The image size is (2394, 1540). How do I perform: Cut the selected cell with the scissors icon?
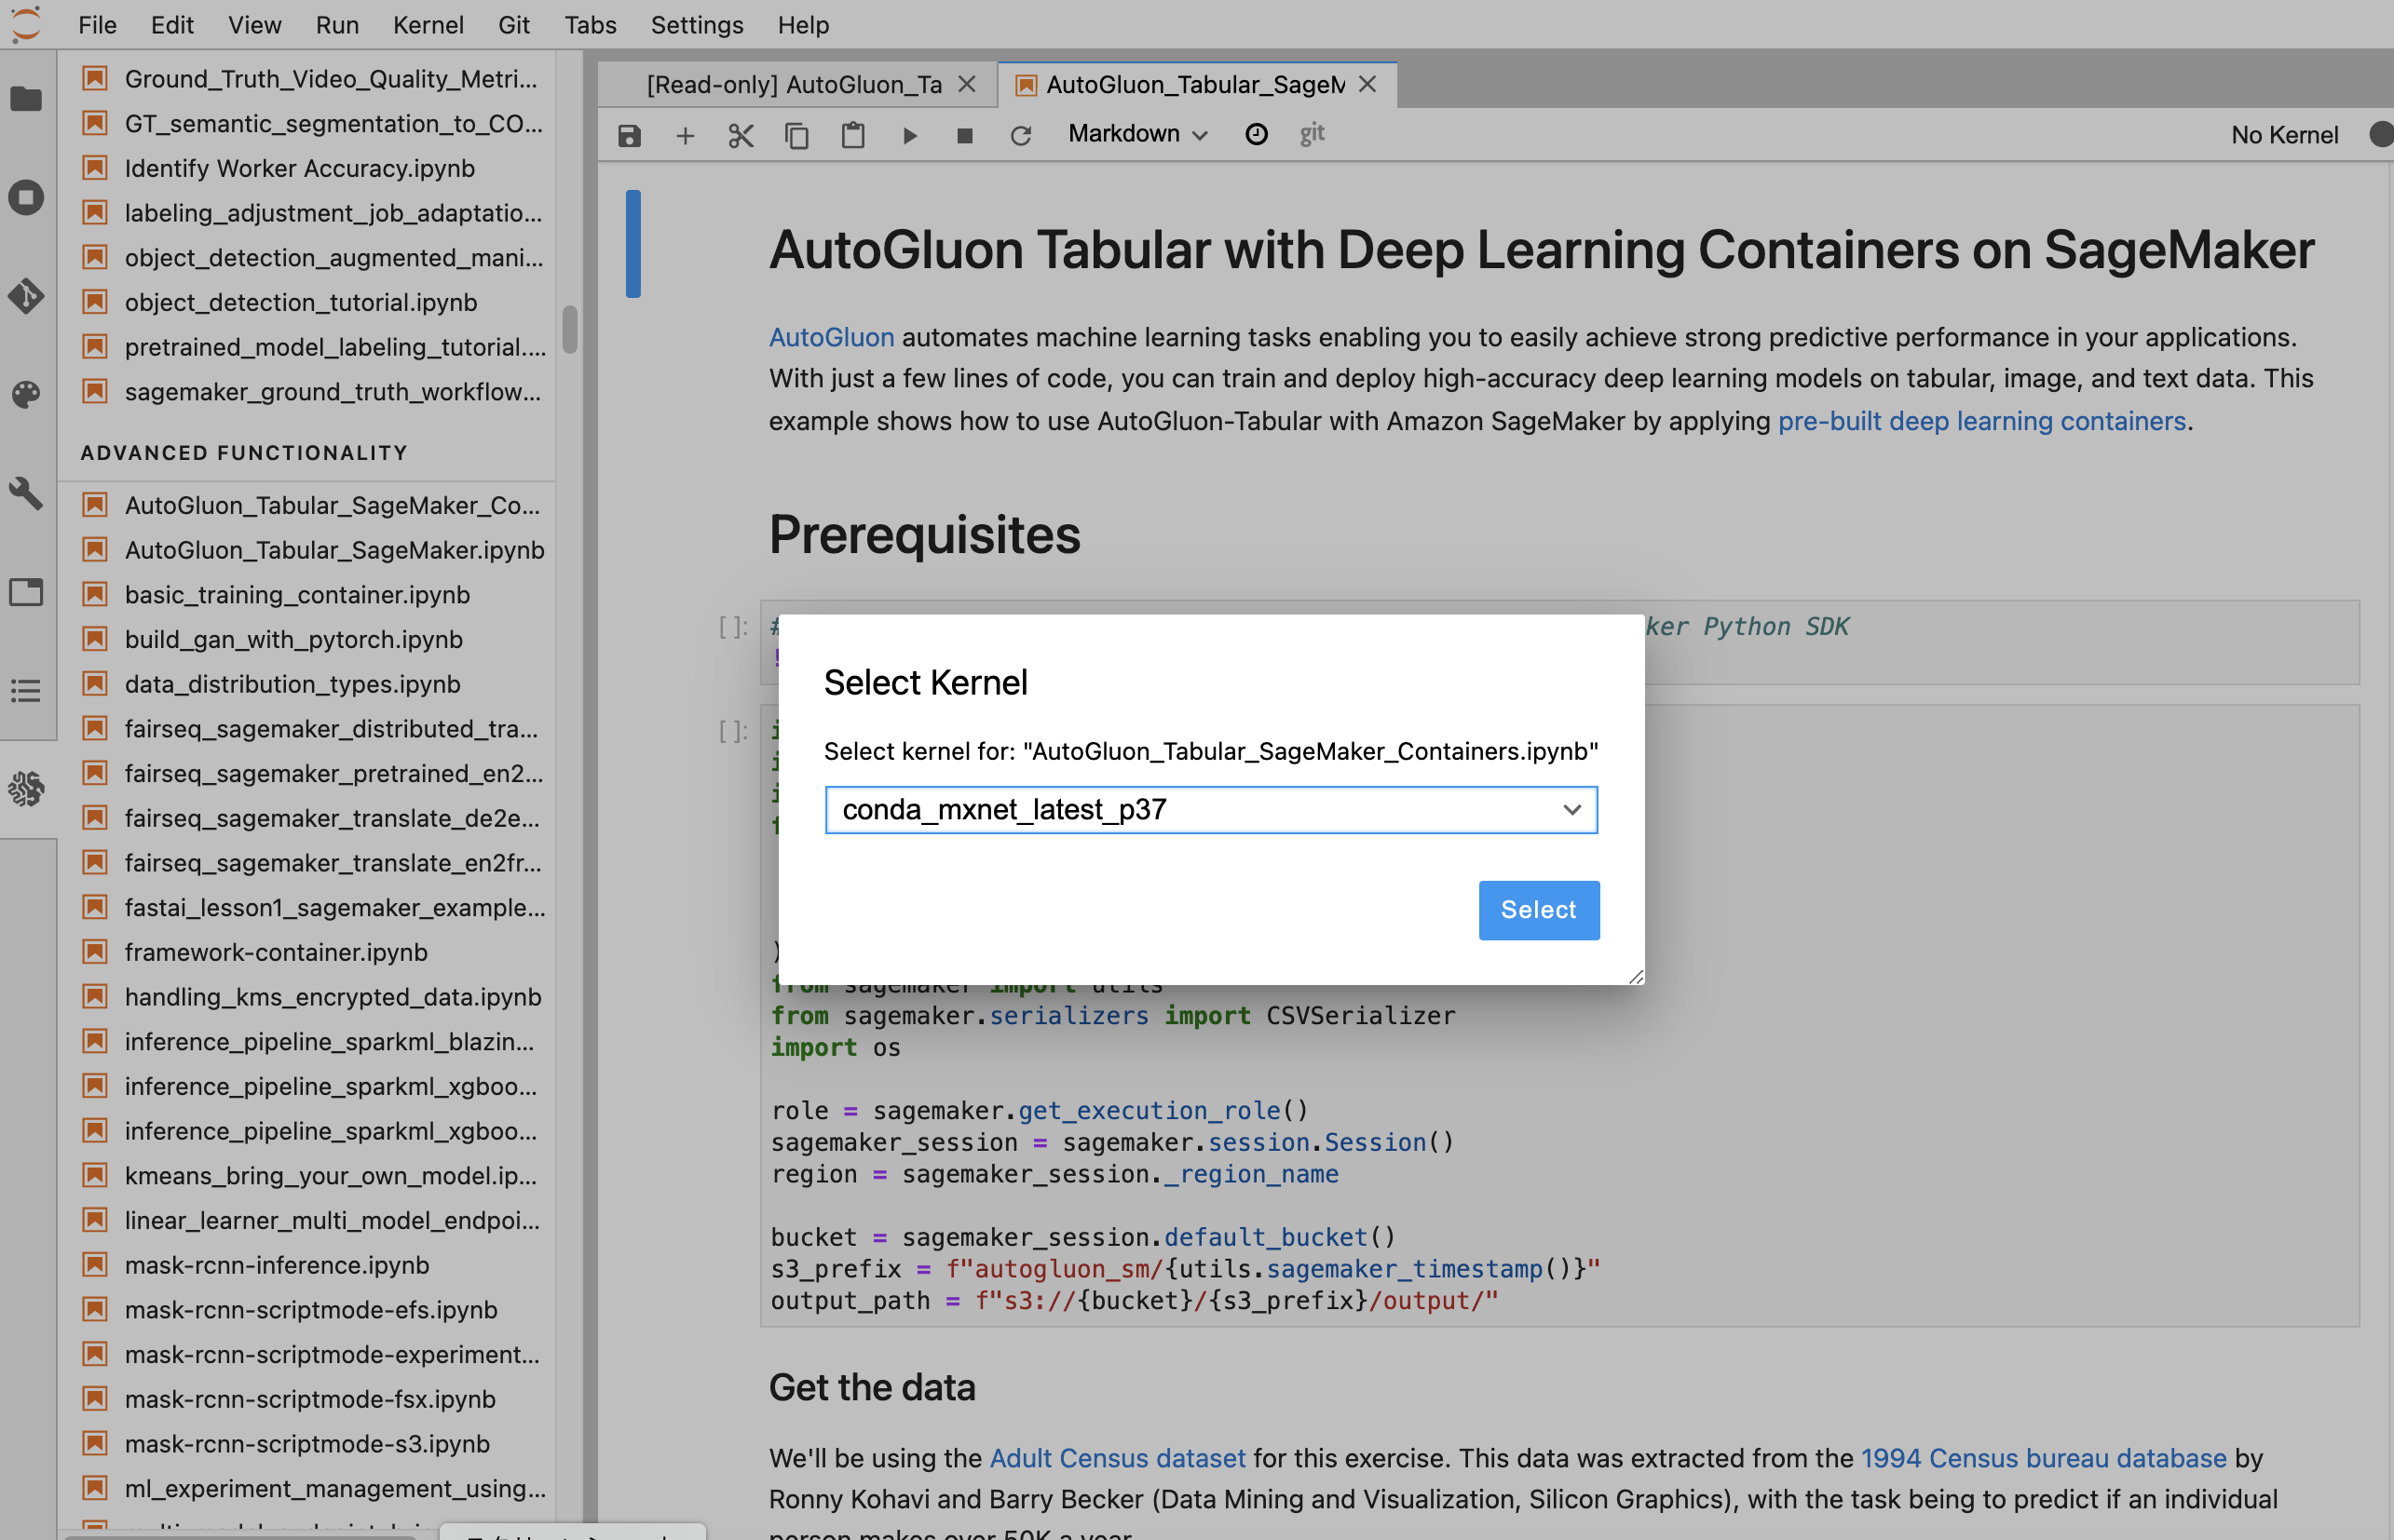[x=741, y=135]
